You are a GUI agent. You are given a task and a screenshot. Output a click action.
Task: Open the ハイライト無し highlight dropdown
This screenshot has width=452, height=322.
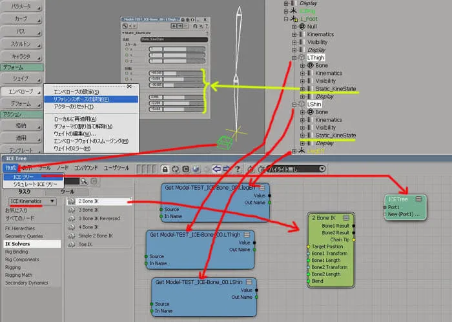point(296,169)
